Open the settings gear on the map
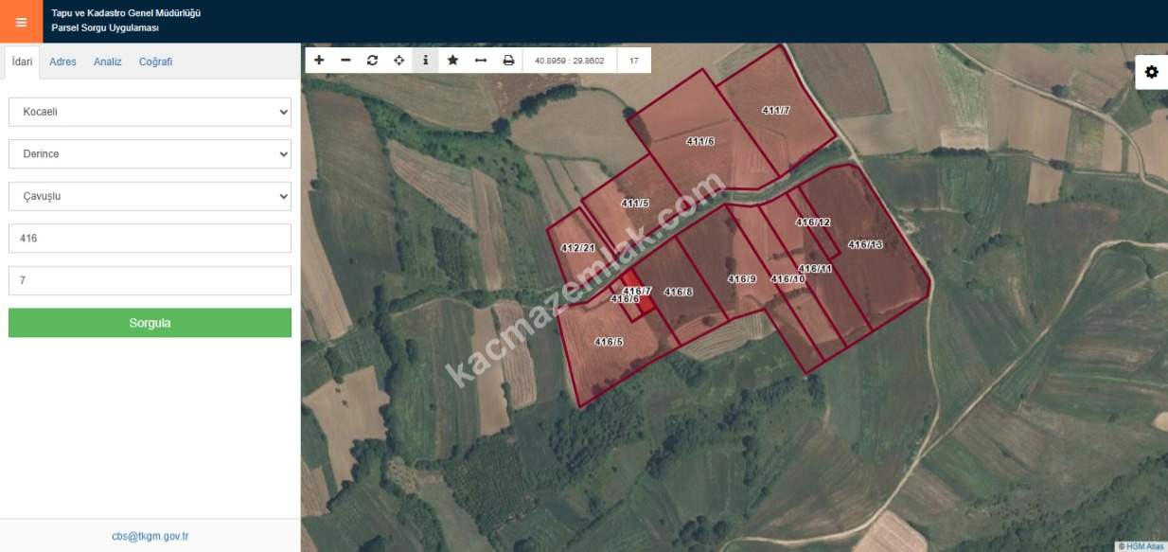The height and width of the screenshot is (552, 1168). pos(1151,72)
